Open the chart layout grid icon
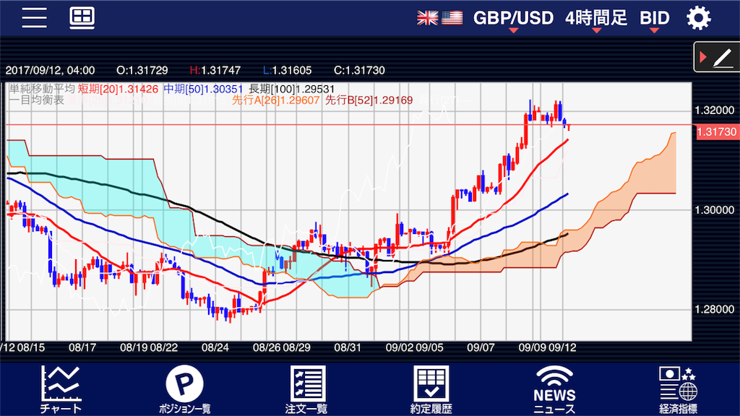The width and height of the screenshot is (740, 416). tap(82, 18)
